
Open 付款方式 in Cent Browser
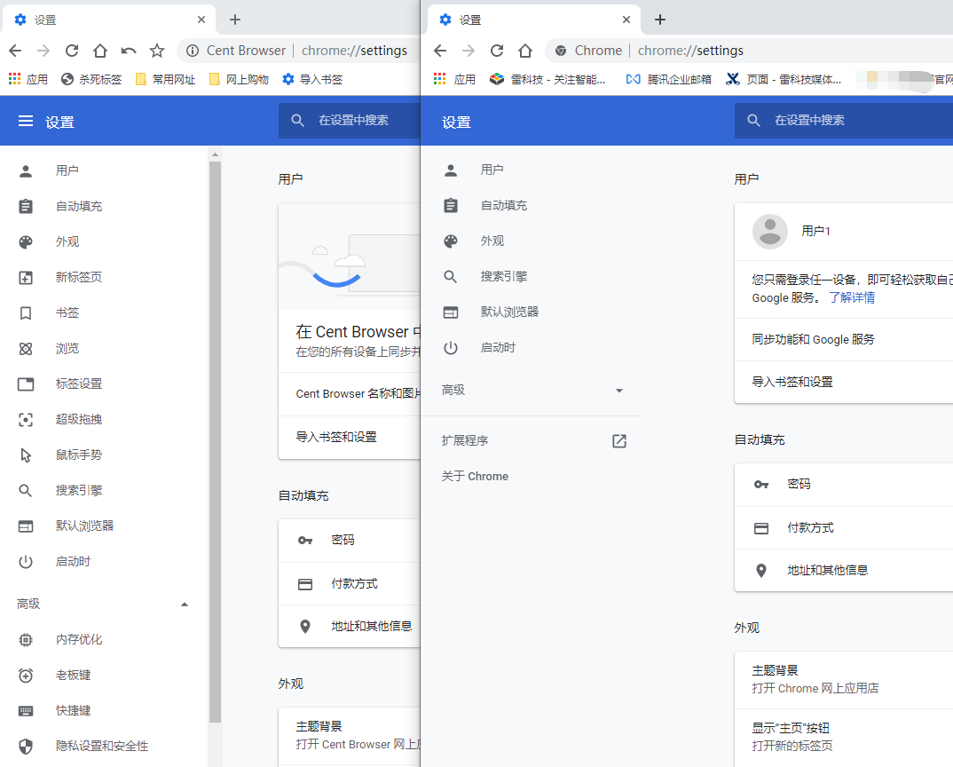point(349,584)
